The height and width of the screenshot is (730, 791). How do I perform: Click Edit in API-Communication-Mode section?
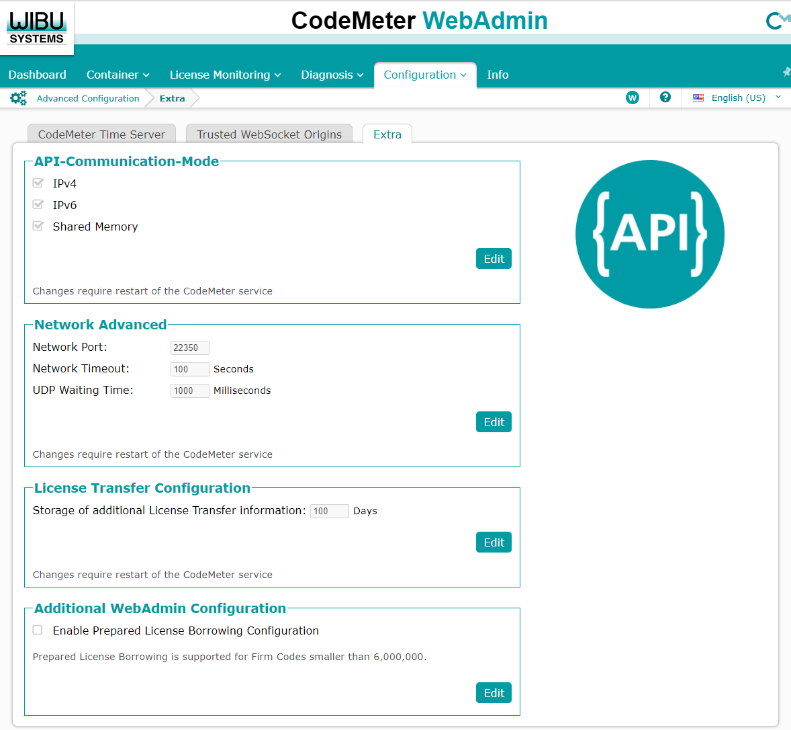coord(494,259)
